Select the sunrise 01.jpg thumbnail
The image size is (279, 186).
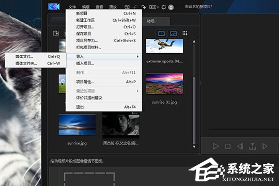tap(164, 84)
